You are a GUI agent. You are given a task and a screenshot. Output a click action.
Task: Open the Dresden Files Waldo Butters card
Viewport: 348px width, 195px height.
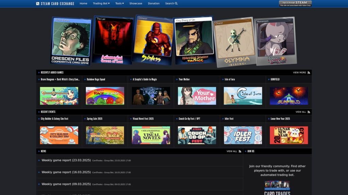coord(71,41)
